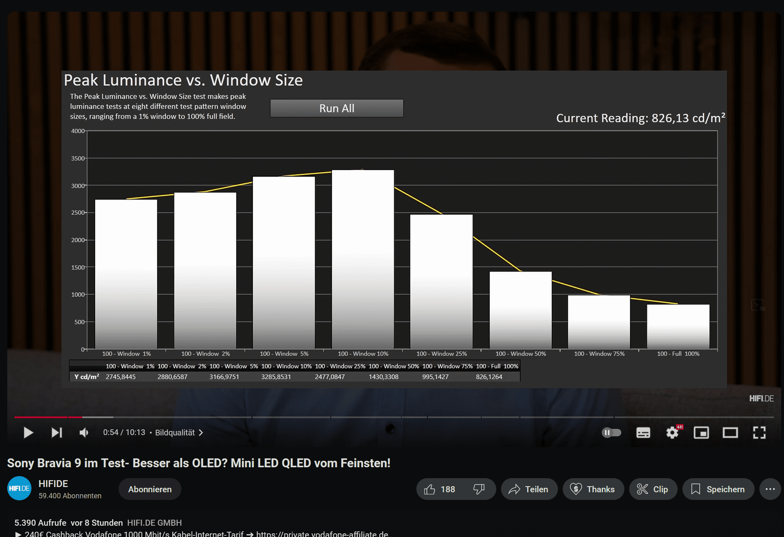This screenshot has width=784, height=537.
Task: Share the video via Teilen
Action: point(529,489)
